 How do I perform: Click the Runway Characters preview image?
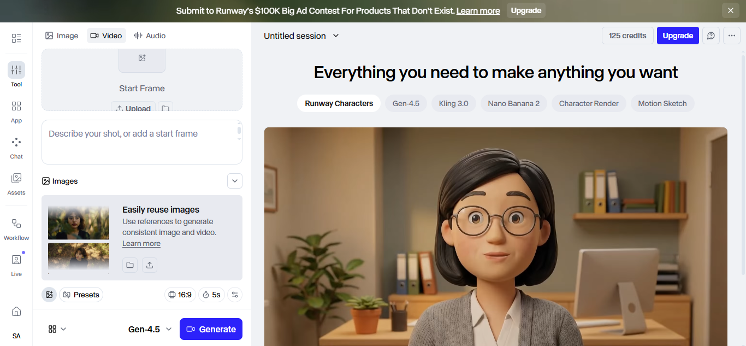496,237
